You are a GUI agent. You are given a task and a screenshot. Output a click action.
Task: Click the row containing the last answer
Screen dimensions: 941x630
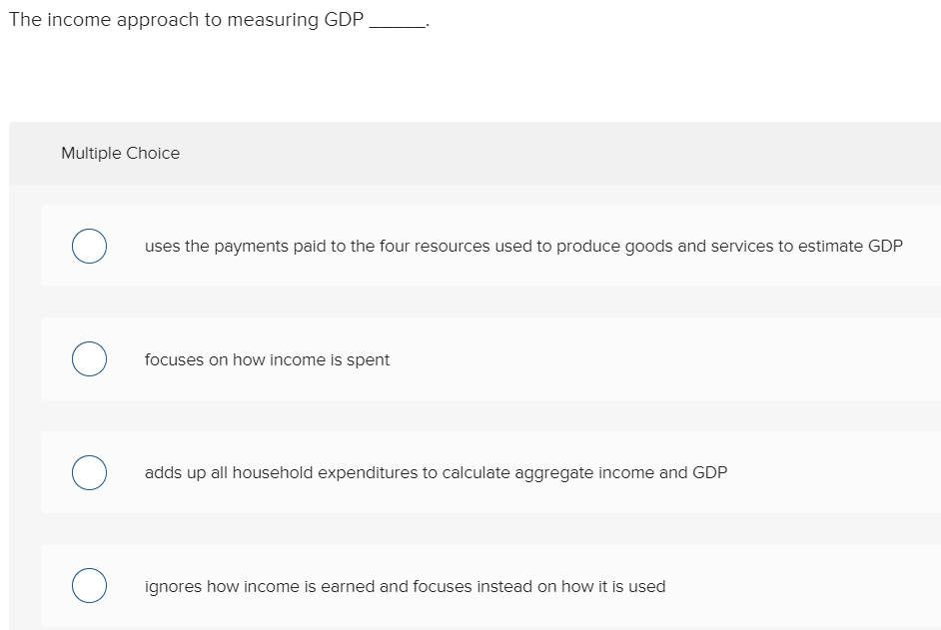coord(499,586)
